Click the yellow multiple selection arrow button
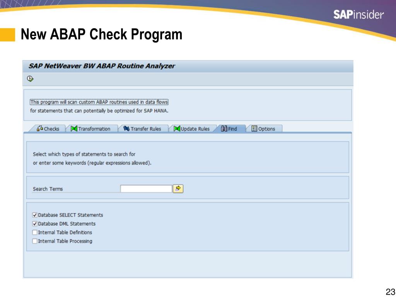This screenshot has height=297, width=396. (x=178, y=189)
